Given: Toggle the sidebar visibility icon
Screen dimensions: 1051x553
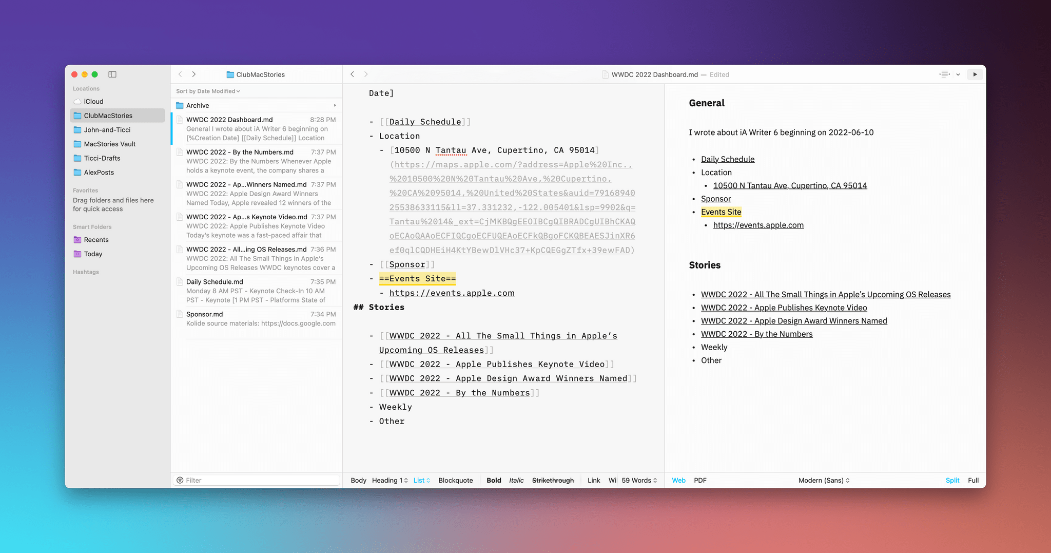Looking at the screenshot, I should point(112,74).
